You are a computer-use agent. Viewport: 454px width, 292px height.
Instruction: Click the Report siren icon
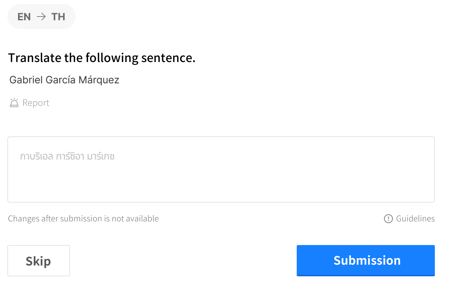pos(14,103)
